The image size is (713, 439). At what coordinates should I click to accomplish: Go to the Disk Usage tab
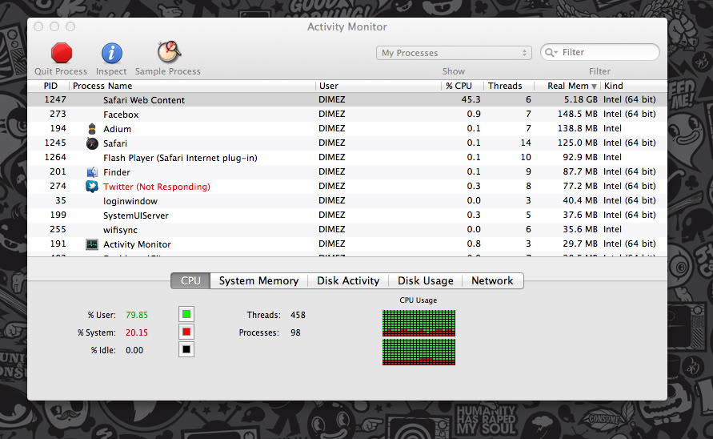click(425, 280)
